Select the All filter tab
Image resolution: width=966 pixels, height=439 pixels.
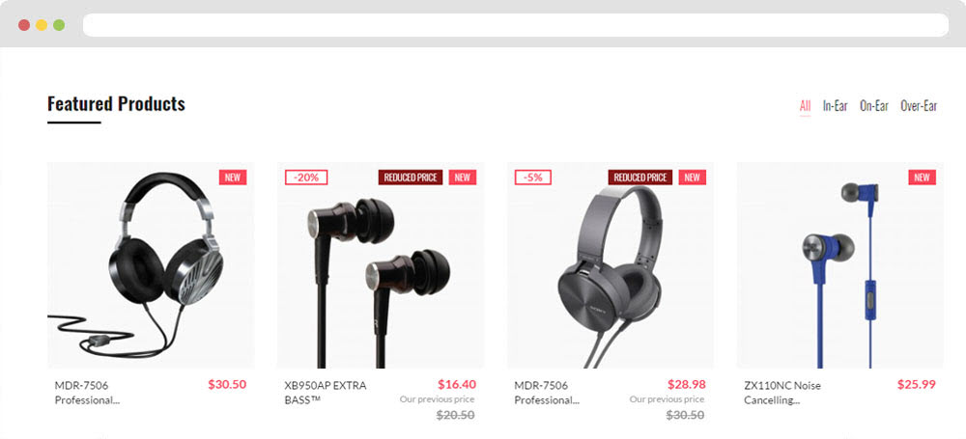[806, 106]
